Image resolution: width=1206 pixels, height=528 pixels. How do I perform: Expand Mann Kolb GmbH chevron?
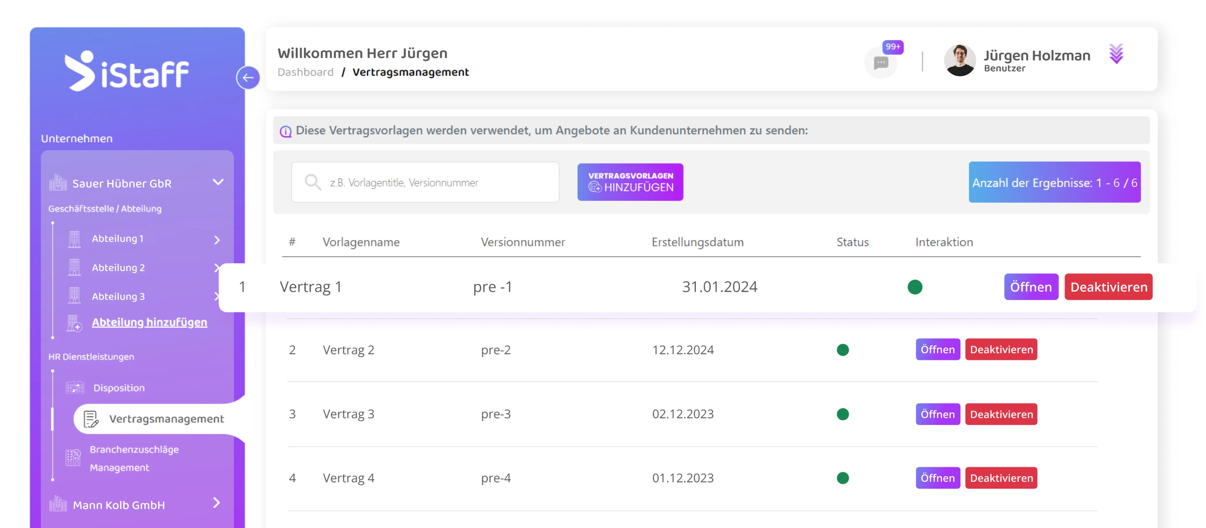(x=216, y=503)
